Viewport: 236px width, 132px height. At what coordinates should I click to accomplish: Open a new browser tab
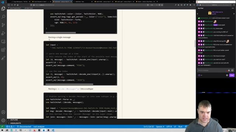tap(157, 1)
